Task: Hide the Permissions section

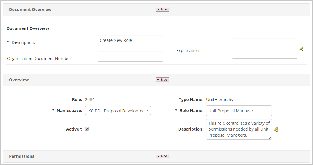Action: (162, 156)
